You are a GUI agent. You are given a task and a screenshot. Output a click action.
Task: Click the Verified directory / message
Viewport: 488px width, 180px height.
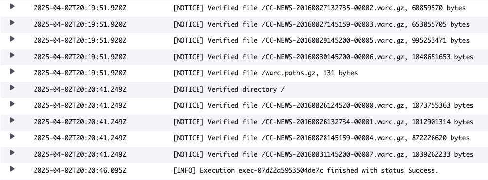coord(229,89)
